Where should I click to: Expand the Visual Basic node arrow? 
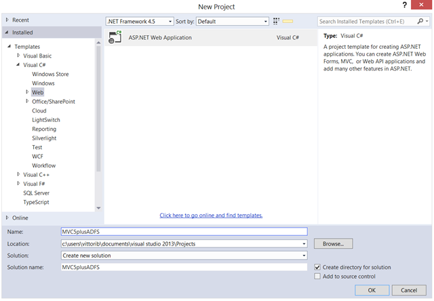tap(18, 56)
